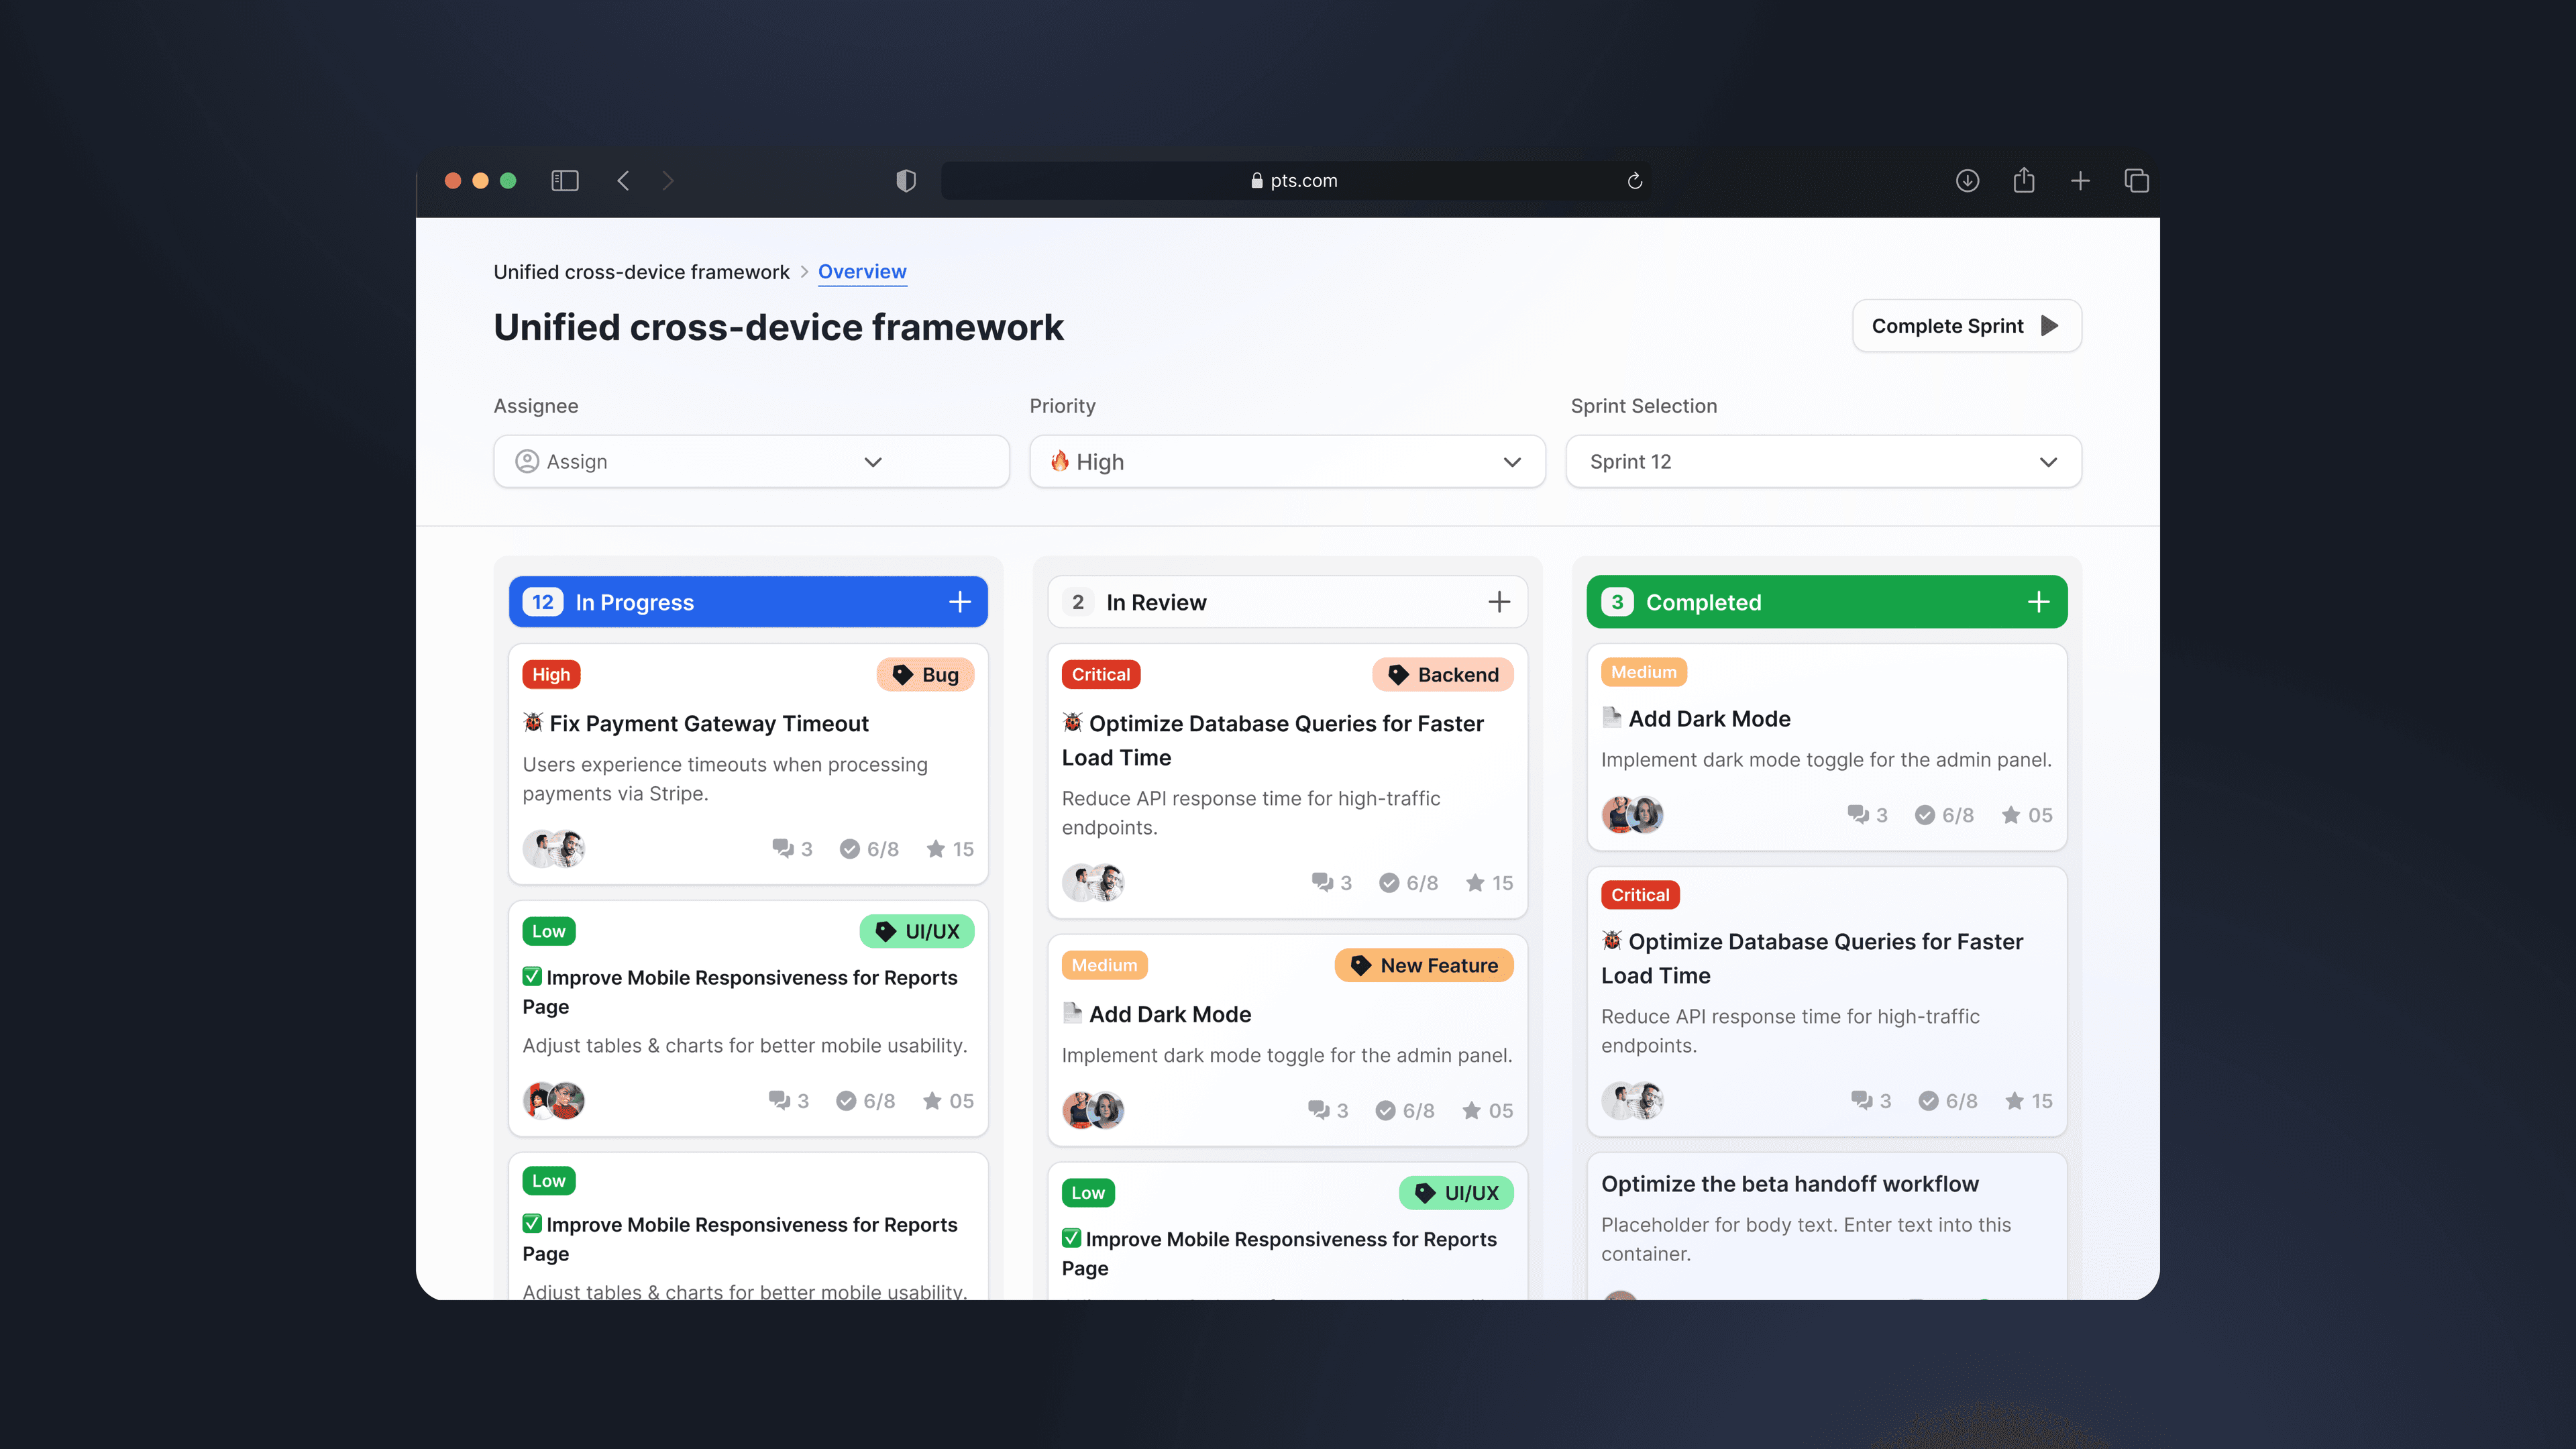The image size is (2576, 1449).
Task: Click the High priority badge on the payment card
Action: pyautogui.click(x=551, y=675)
